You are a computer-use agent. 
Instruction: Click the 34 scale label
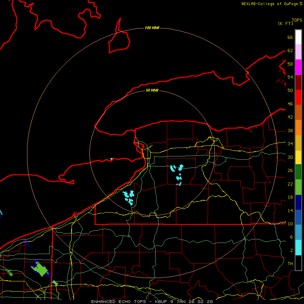click(290, 144)
